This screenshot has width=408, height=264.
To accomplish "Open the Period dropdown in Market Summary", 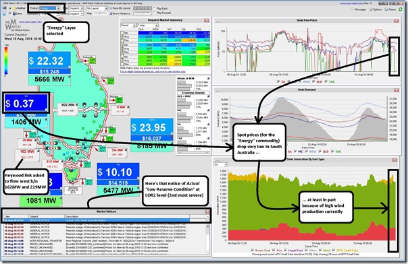I will (128, 25).
